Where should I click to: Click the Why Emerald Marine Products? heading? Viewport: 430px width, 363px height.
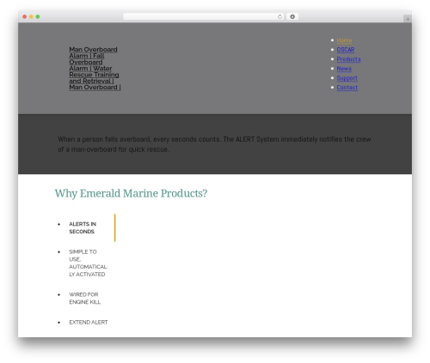131,193
